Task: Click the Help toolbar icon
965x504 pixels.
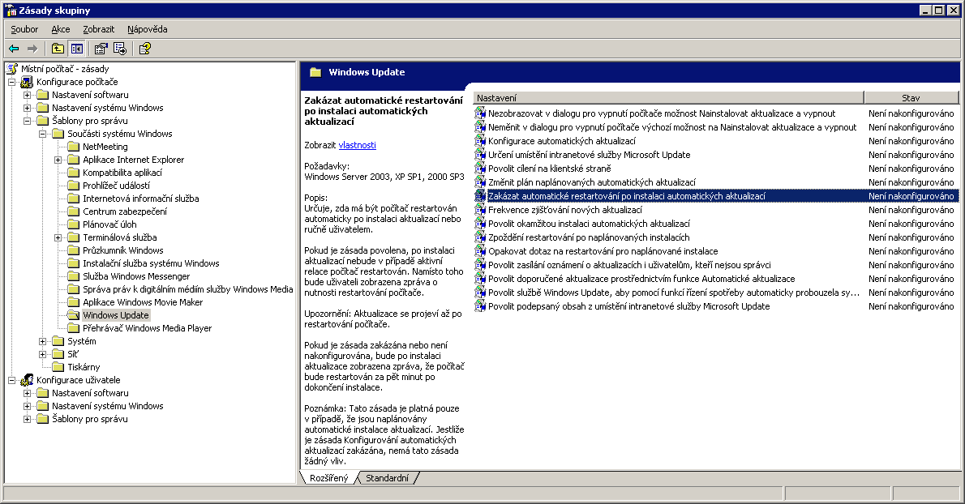Action: pos(145,49)
